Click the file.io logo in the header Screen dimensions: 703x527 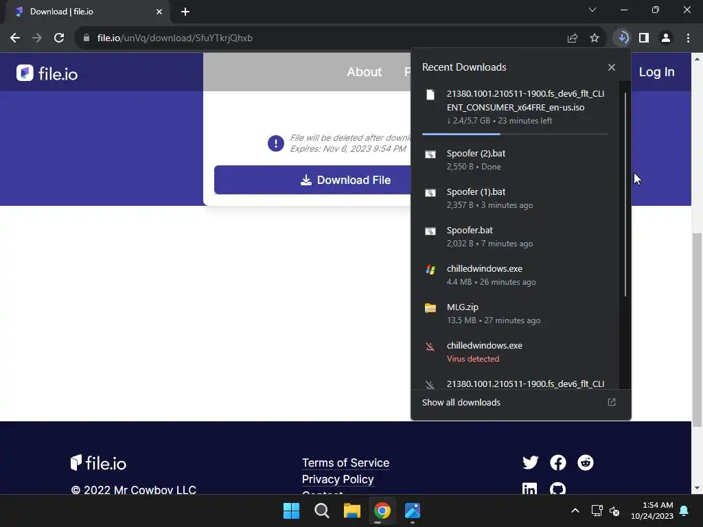coord(47,73)
